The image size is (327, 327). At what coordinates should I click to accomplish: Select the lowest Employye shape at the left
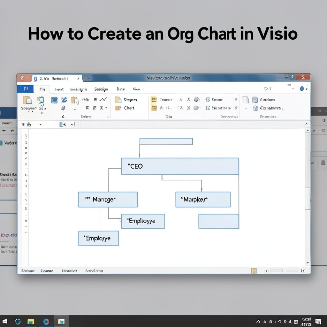pos(98,238)
